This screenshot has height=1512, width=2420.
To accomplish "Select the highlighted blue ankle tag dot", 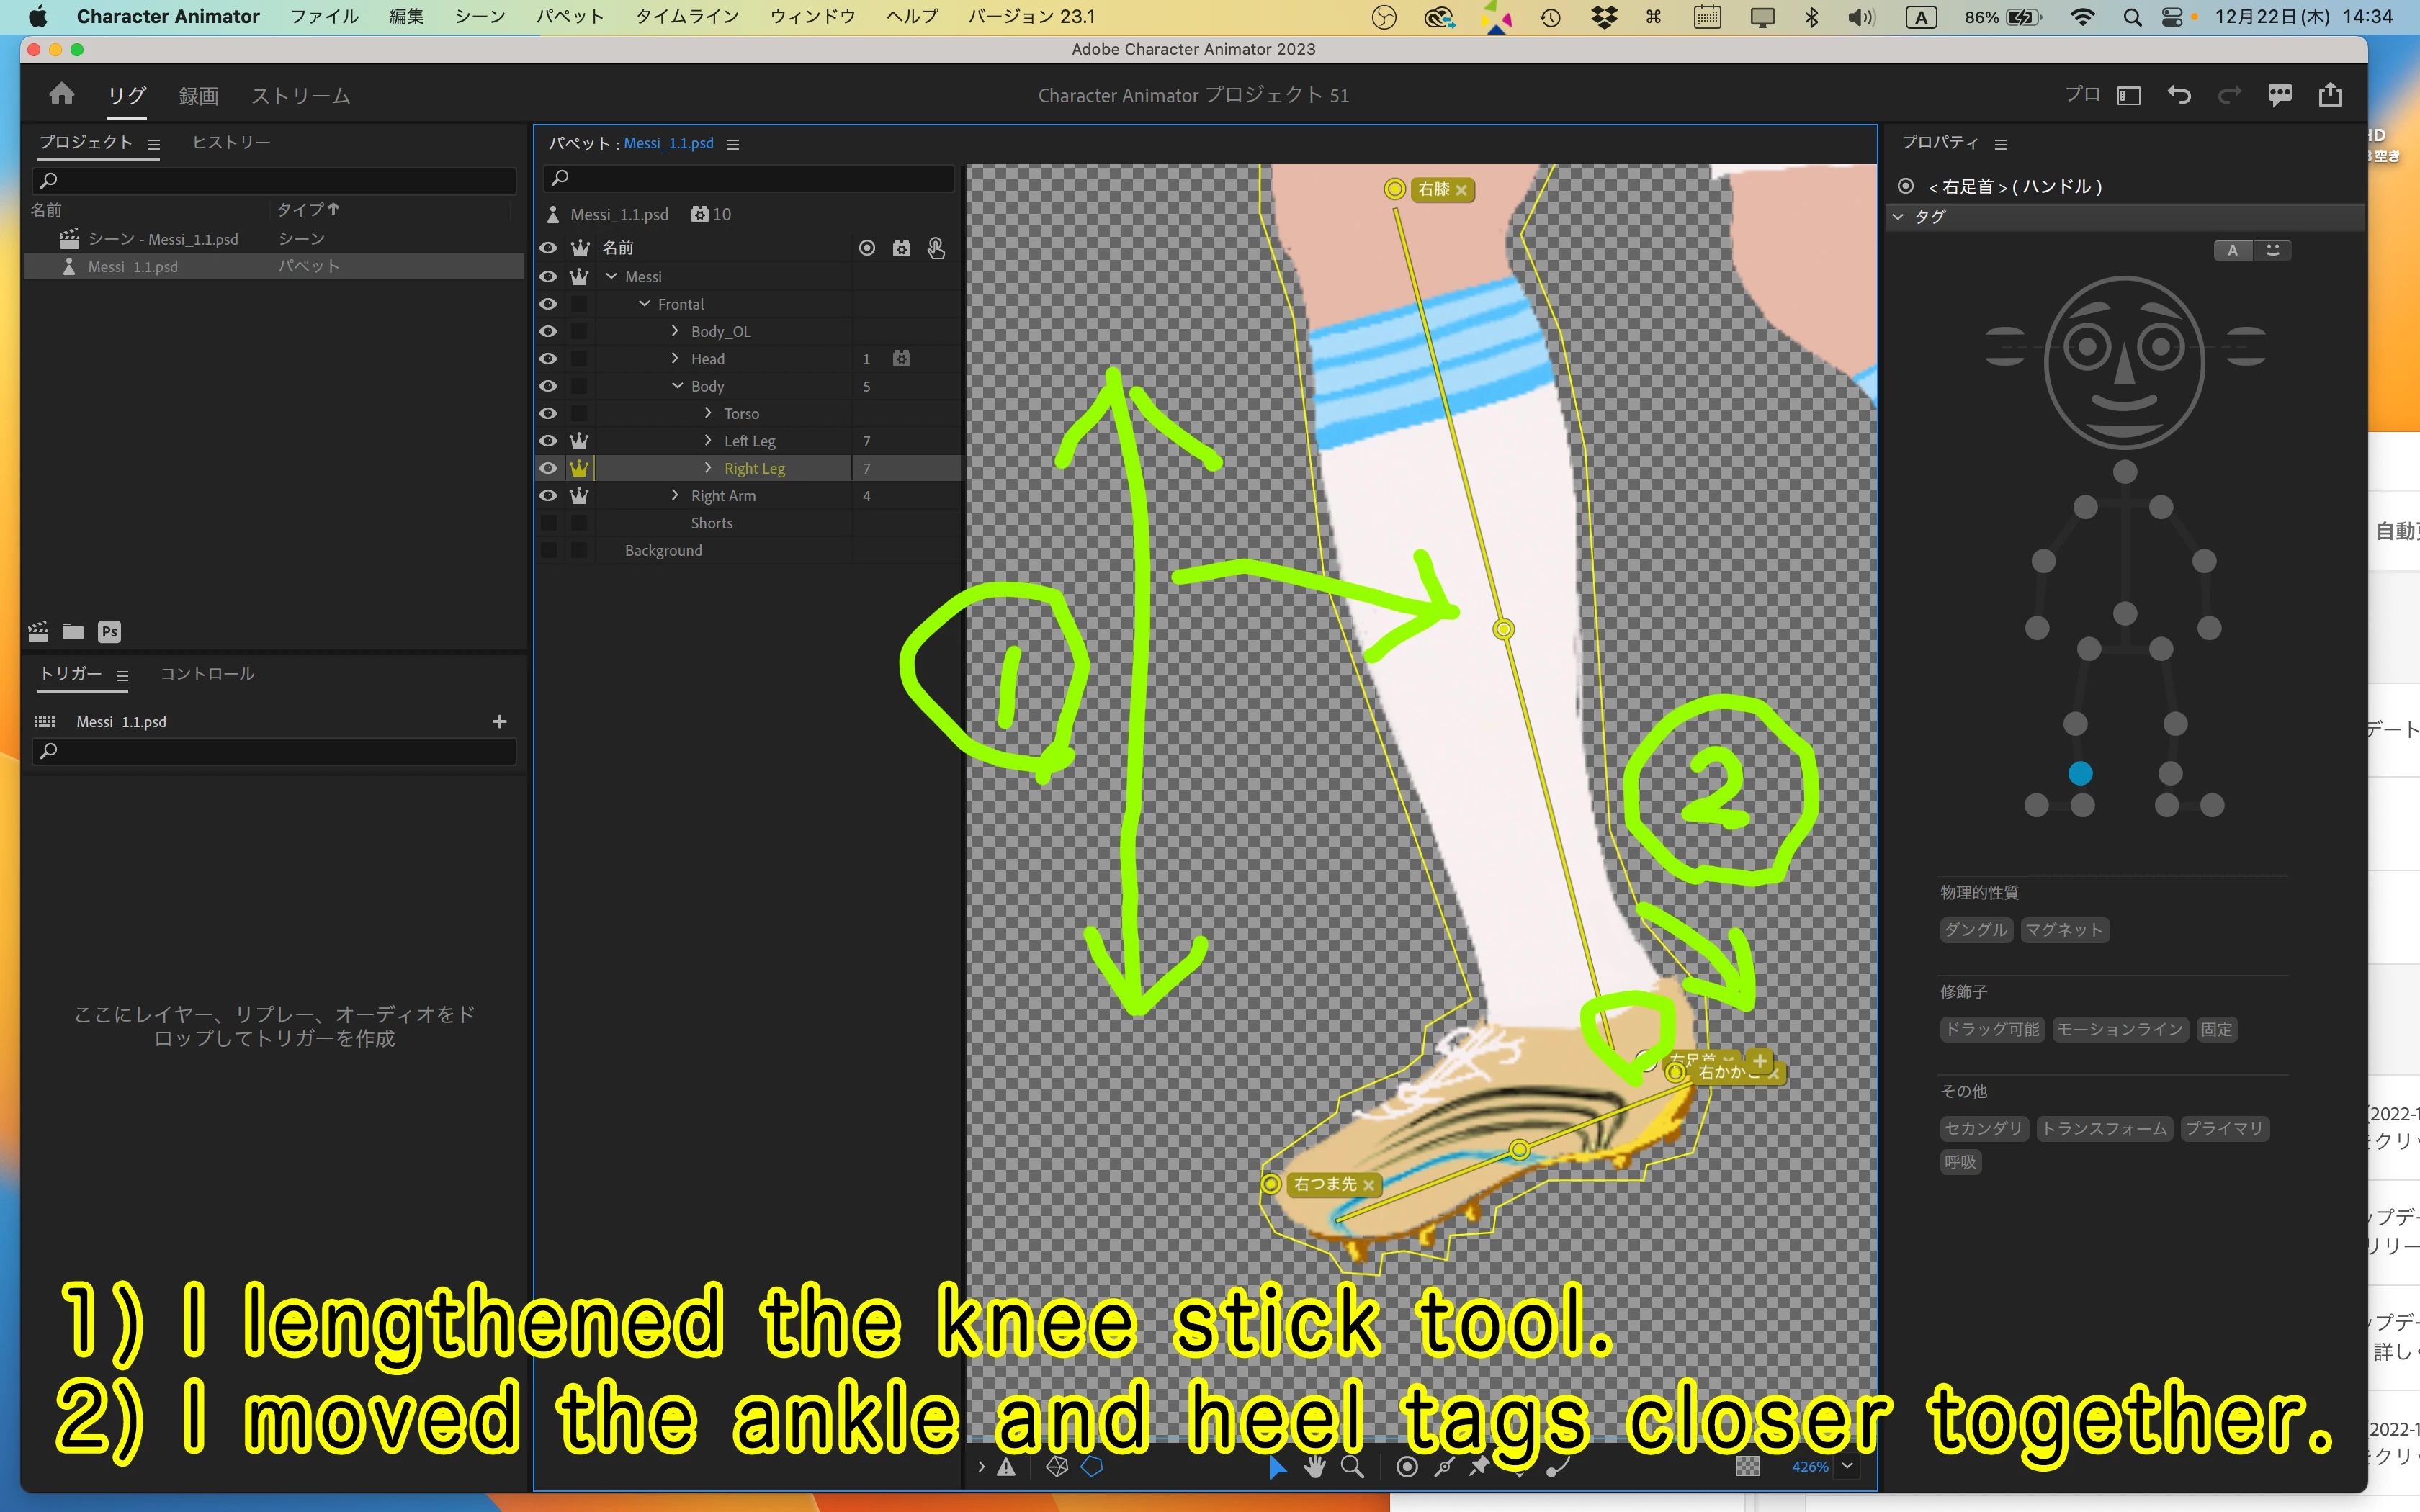I will pos(2080,773).
